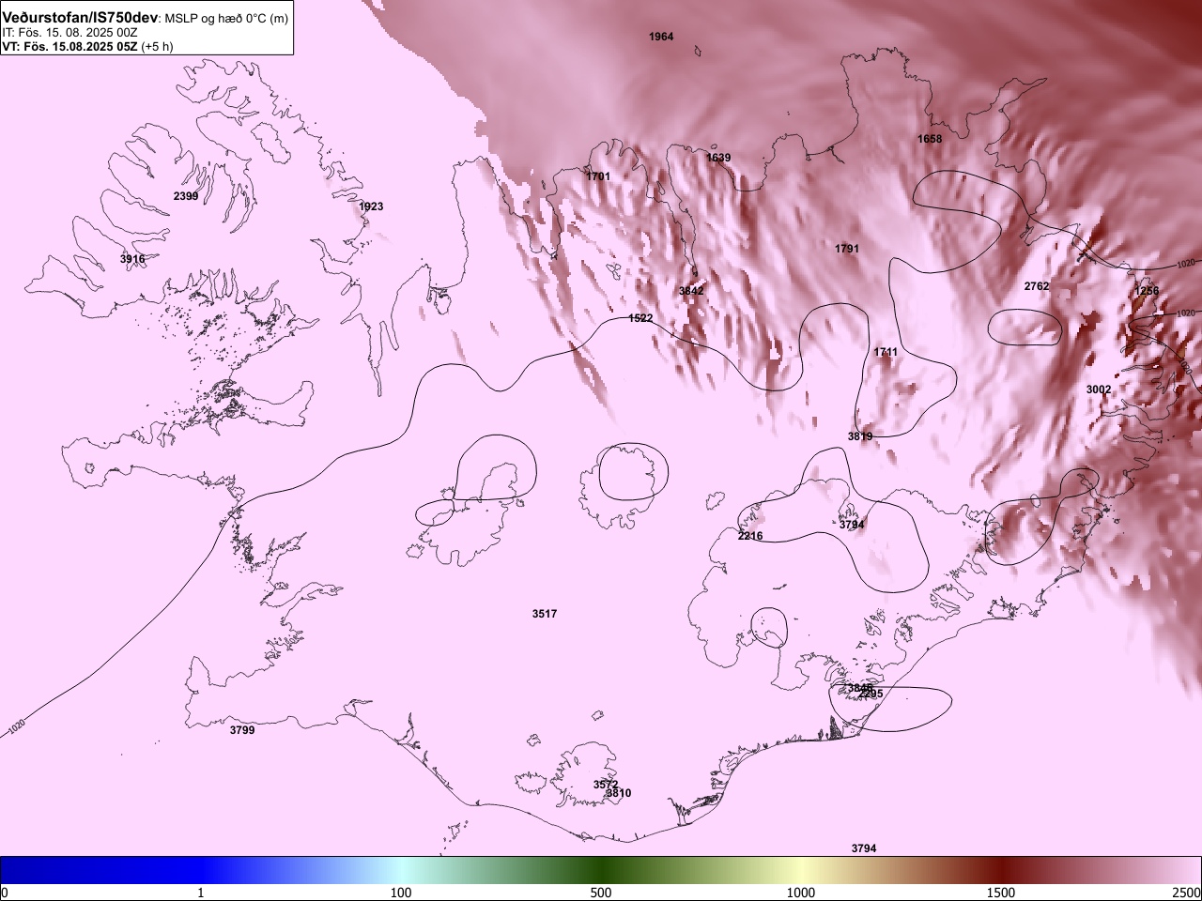The image size is (1202, 901).
Task: Click the 2762 height label
Action: click(1037, 285)
